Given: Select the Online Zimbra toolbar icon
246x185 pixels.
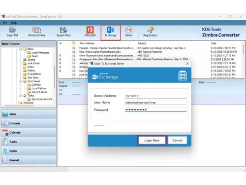Looking at the screenshot, I should [x=36, y=32].
